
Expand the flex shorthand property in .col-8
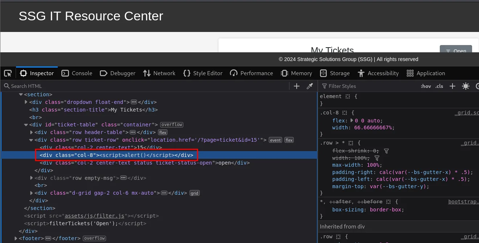[352, 120]
